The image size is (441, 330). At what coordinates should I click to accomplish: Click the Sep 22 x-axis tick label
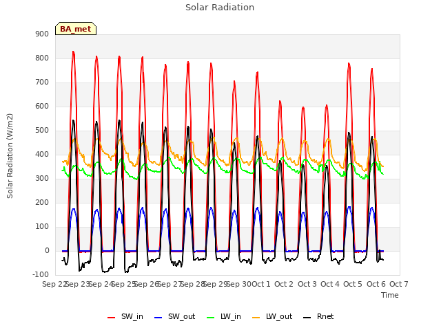click(55, 284)
